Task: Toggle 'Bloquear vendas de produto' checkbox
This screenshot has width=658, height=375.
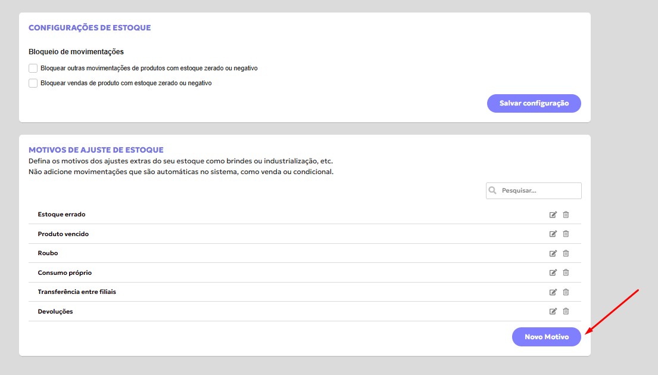Action: pyautogui.click(x=33, y=83)
